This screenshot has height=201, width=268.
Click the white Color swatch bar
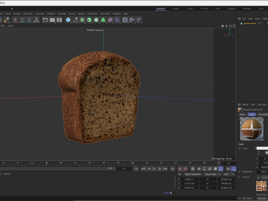[262, 149]
